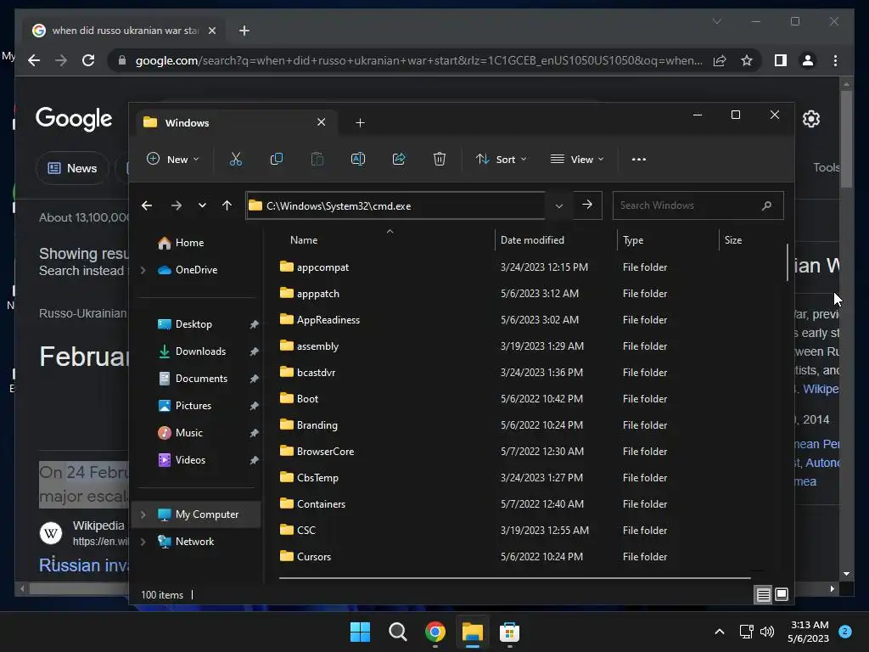Click the Cut scissors icon in File Explorer

[x=236, y=159]
